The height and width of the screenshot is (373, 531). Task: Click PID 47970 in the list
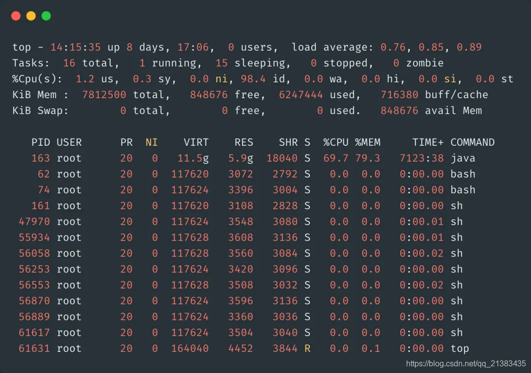tap(34, 222)
